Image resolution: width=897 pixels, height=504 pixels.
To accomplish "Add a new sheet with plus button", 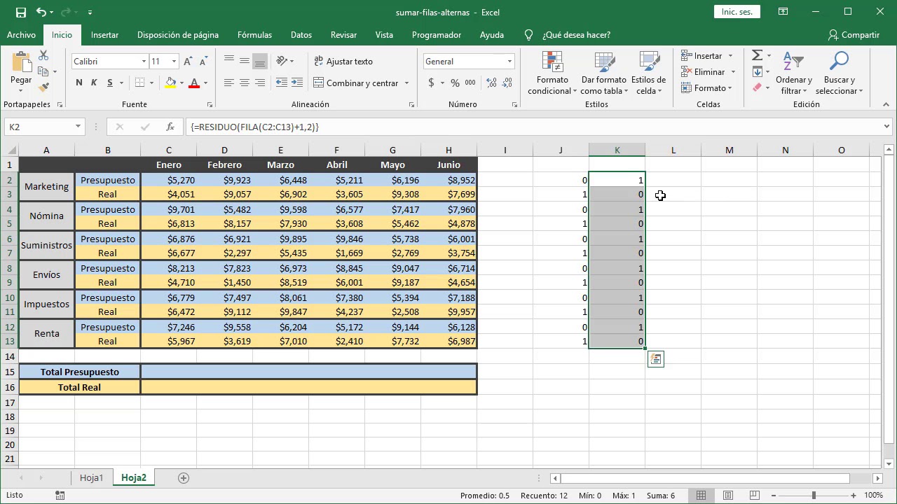I will pyautogui.click(x=184, y=477).
